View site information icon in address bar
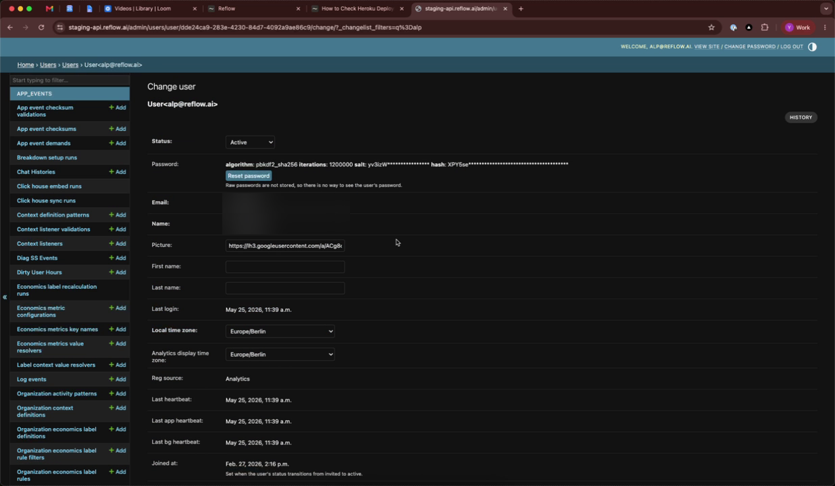The image size is (835, 486). 60,28
